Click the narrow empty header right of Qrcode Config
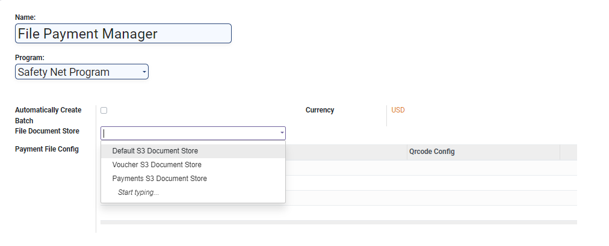 click(568, 152)
